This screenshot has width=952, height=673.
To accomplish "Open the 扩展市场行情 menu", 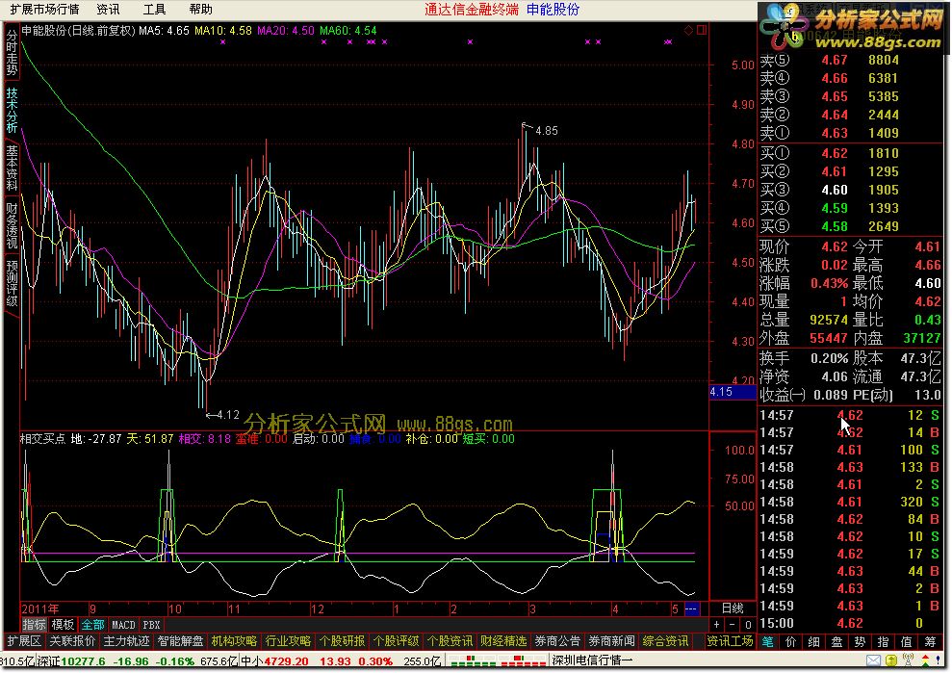I will pos(44,9).
